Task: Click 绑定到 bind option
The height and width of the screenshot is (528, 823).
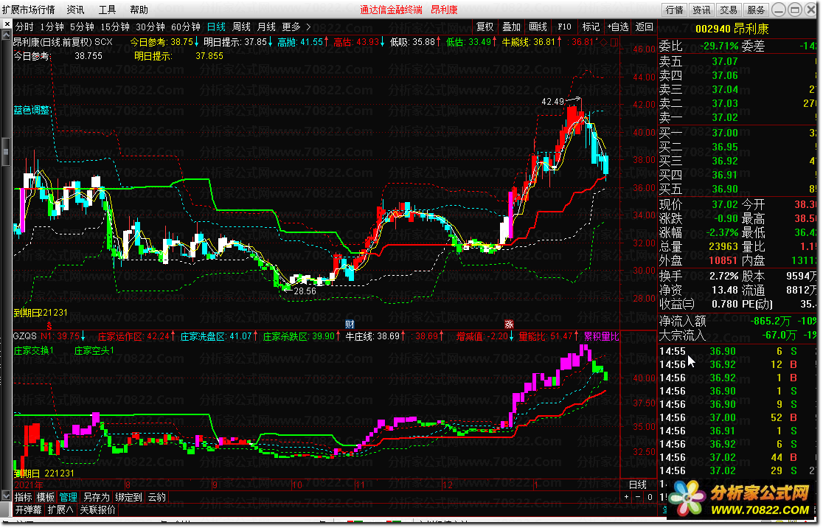Action: pyautogui.click(x=128, y=497)
